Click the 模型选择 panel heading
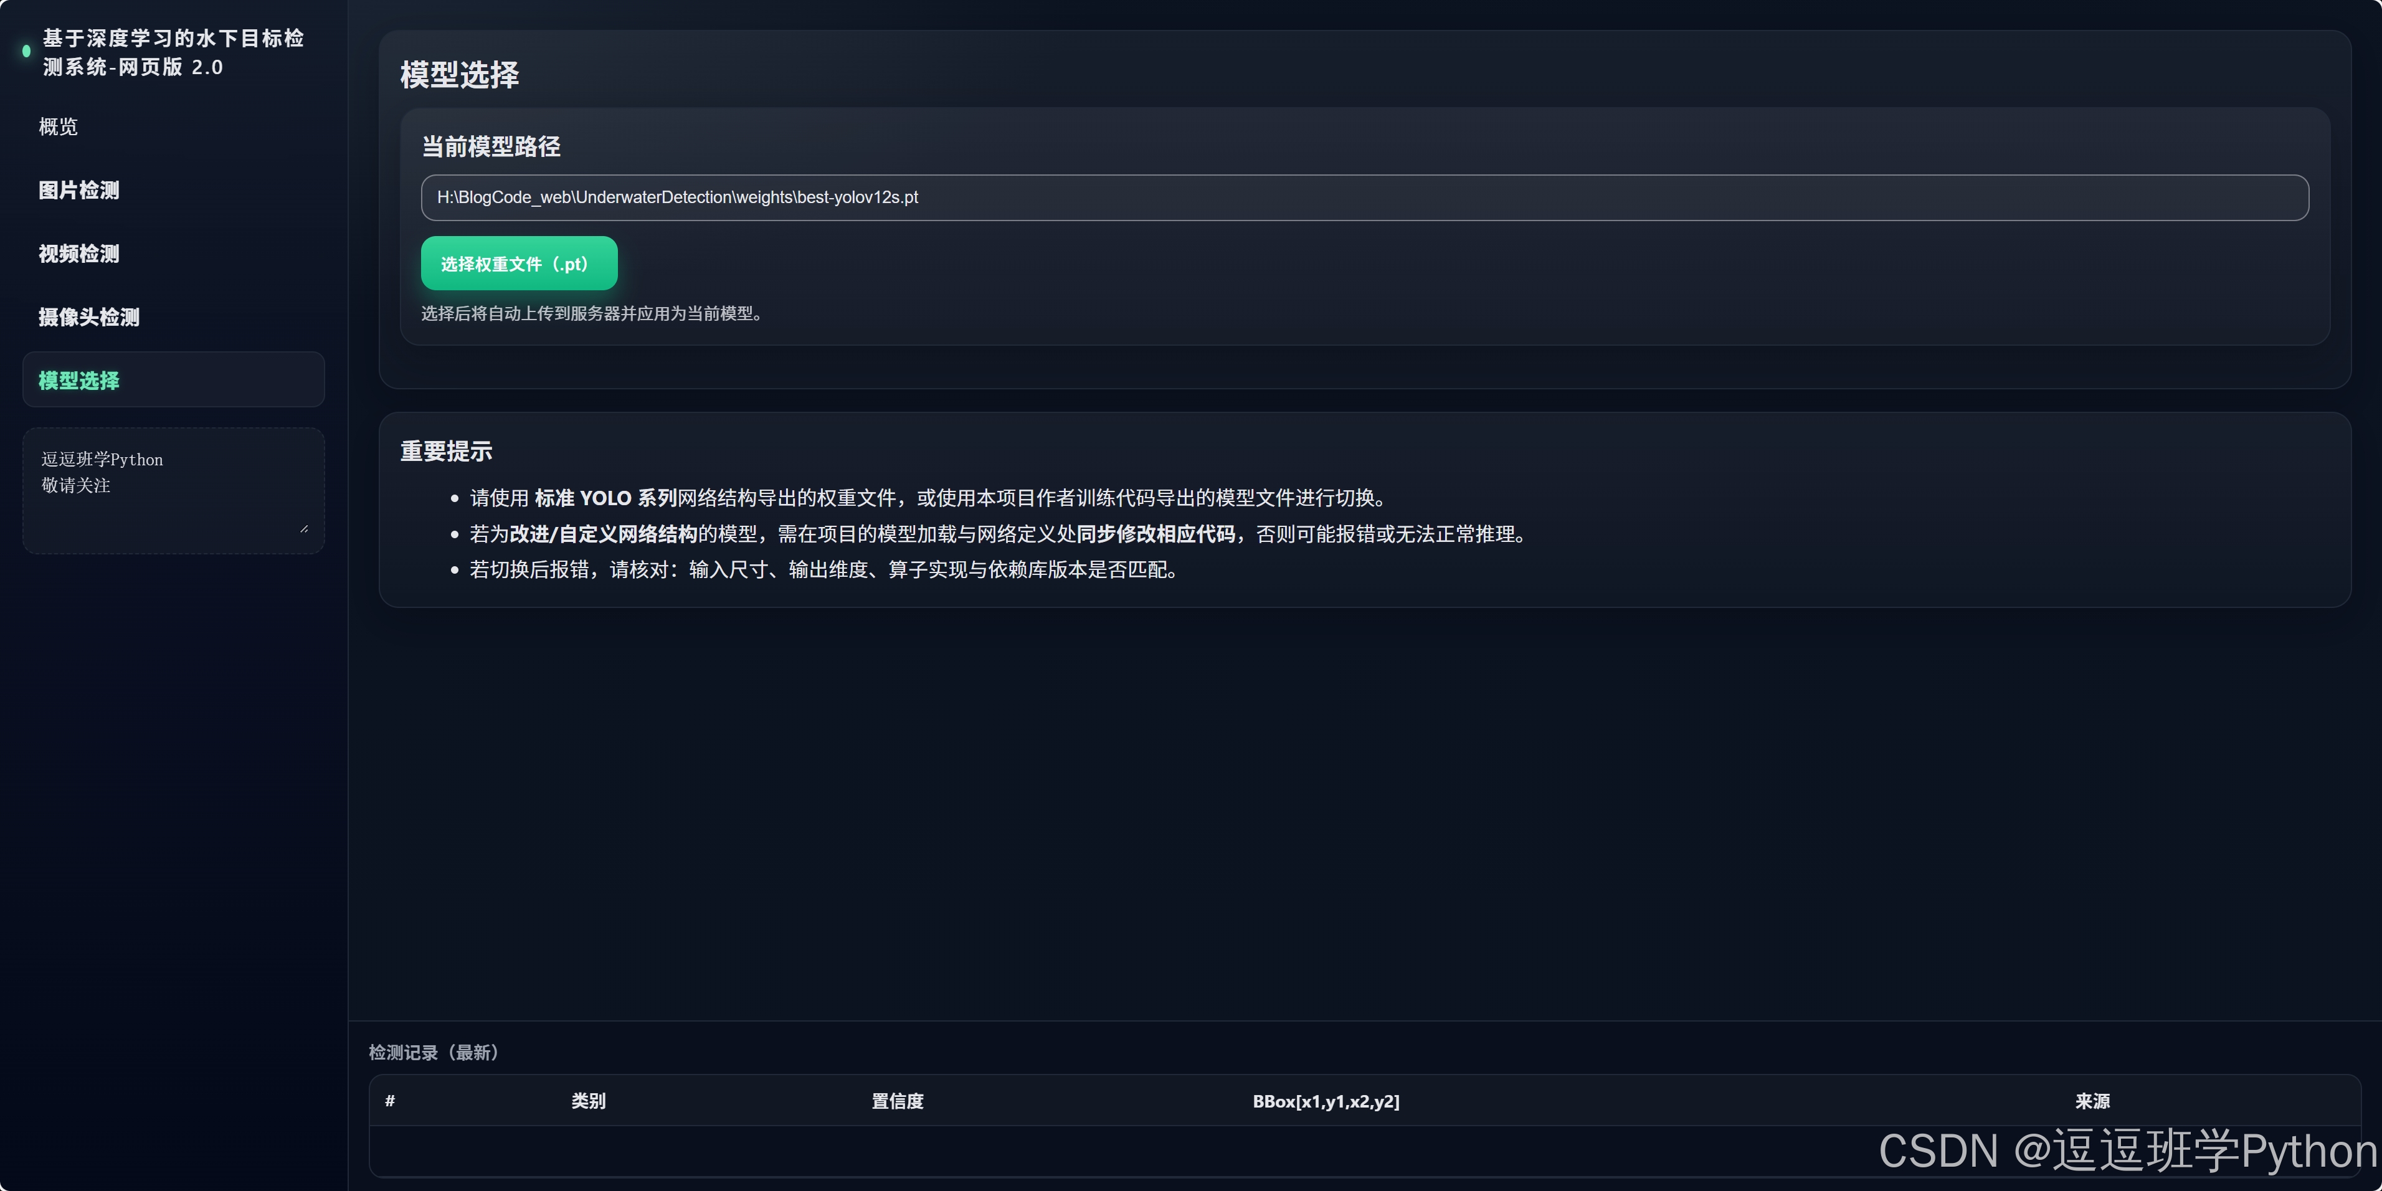2382x1191 pixels. point(460,75)
